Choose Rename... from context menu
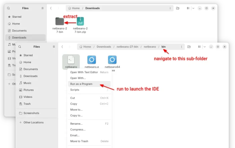 (89, 124)
